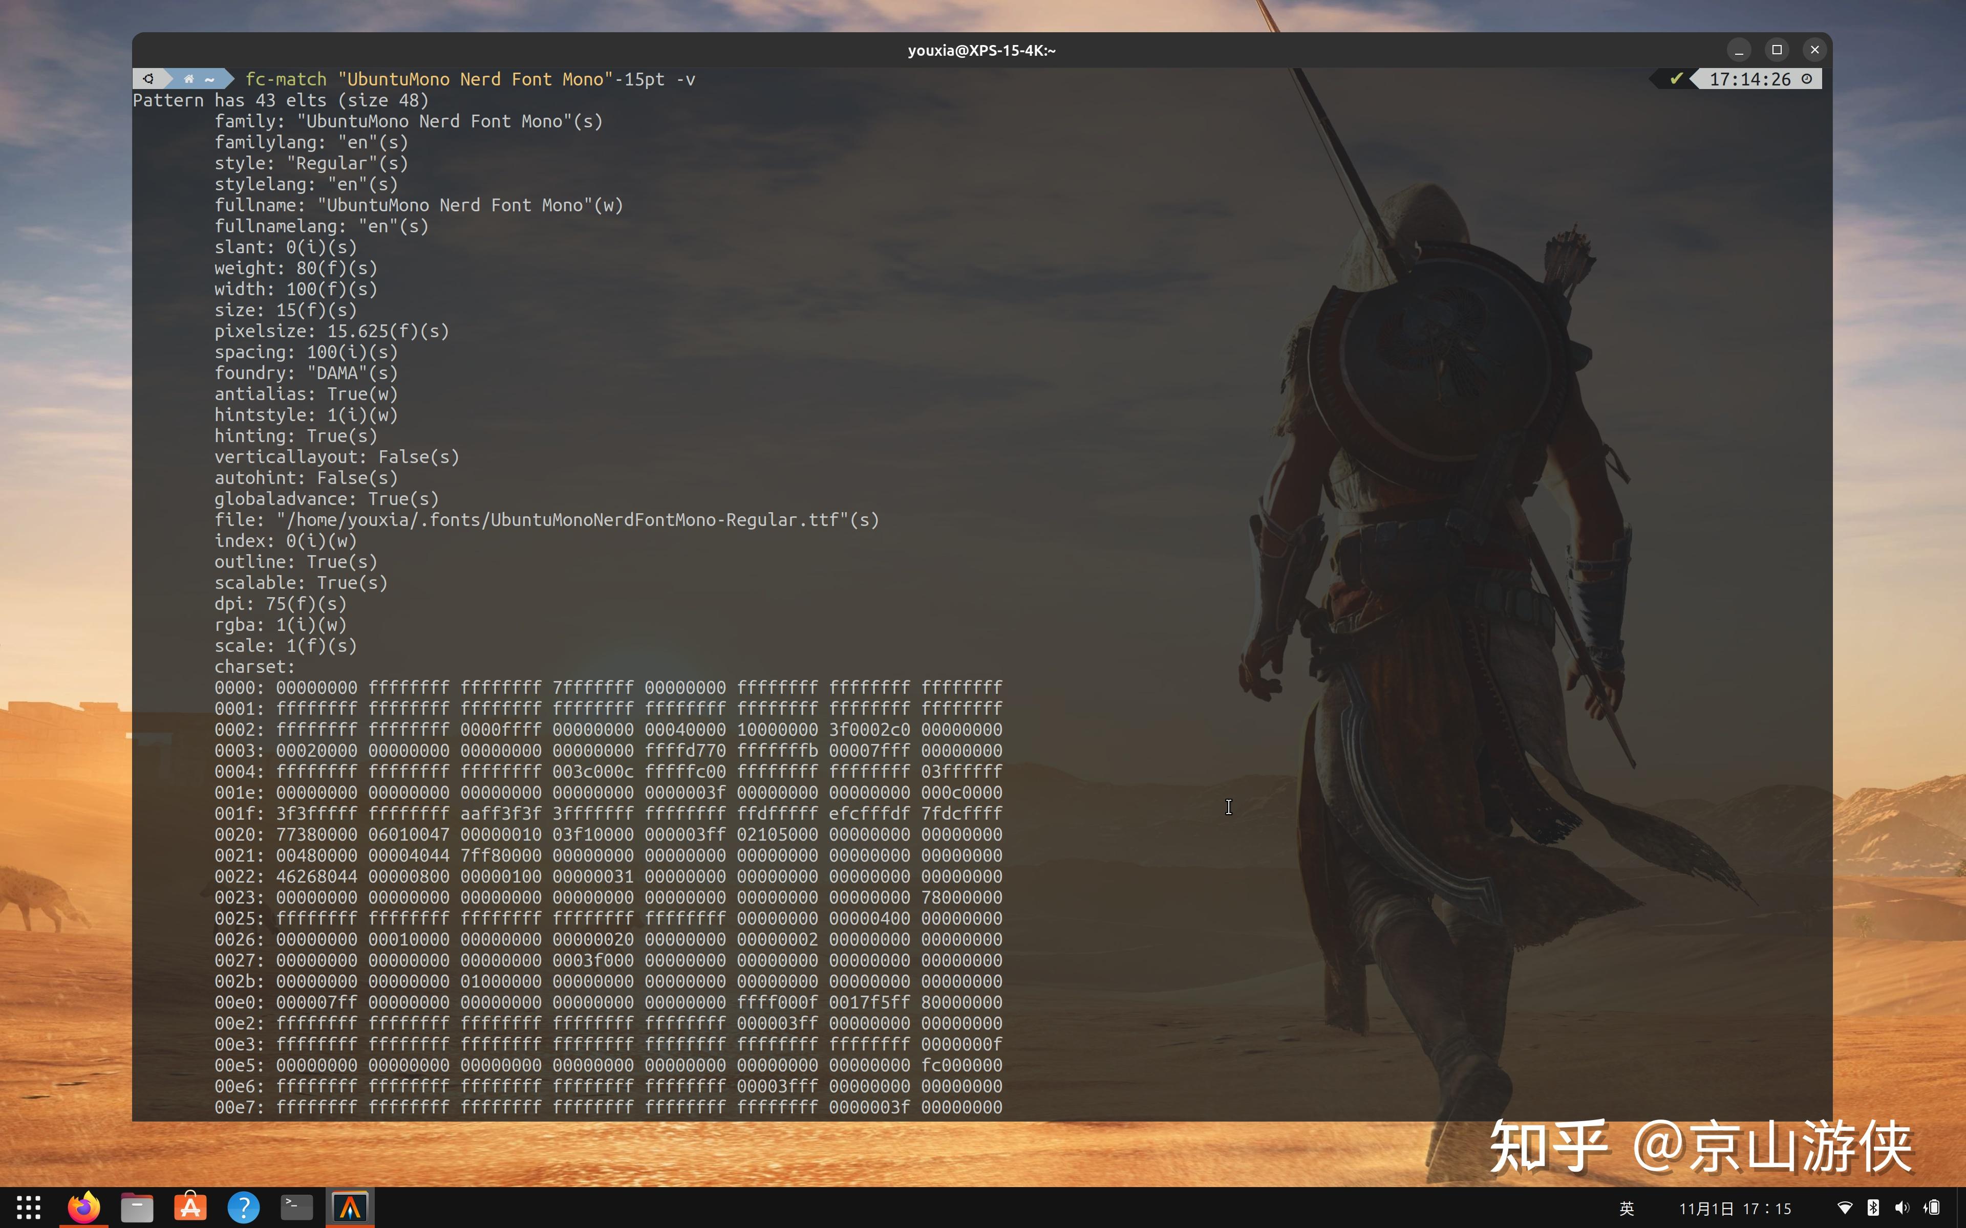Check battery status in the system tray
Image resolution: width=1966 pixels, height=1228 pixels.
click(x=1932, y=1208)
